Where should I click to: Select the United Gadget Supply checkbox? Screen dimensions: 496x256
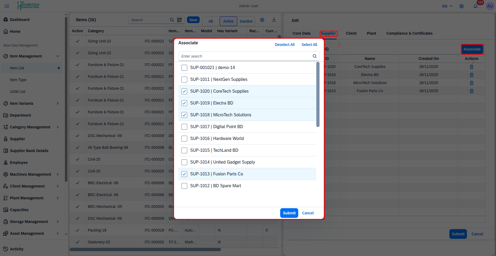point(184,162)
